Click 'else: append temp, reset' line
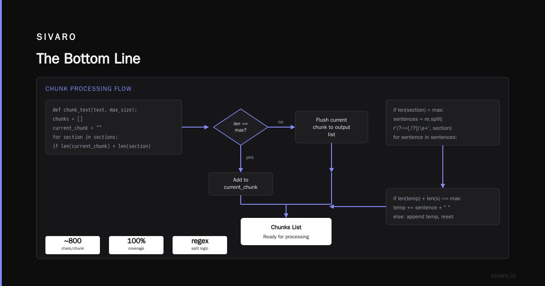The image size is (545, 286). click(423, 217)
